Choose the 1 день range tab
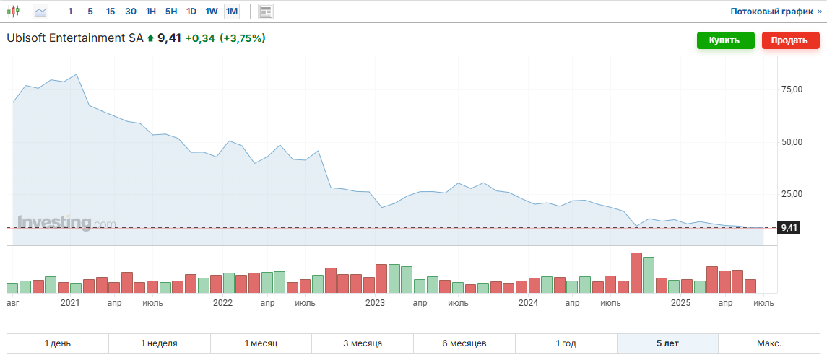The width and height of the screenshot is (827, 360). (58, 343)
